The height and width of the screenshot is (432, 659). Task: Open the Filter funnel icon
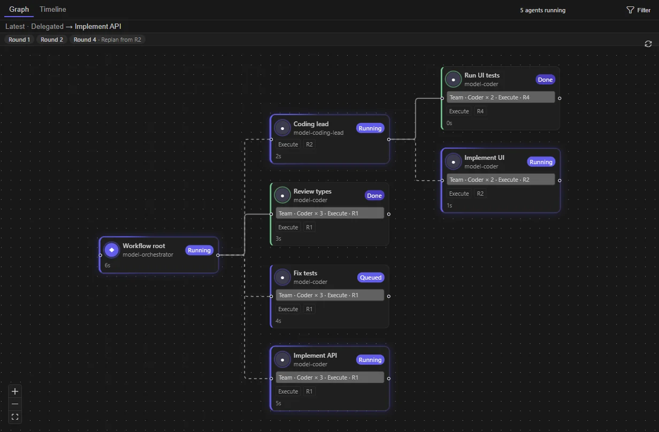(x=630, y=10)
